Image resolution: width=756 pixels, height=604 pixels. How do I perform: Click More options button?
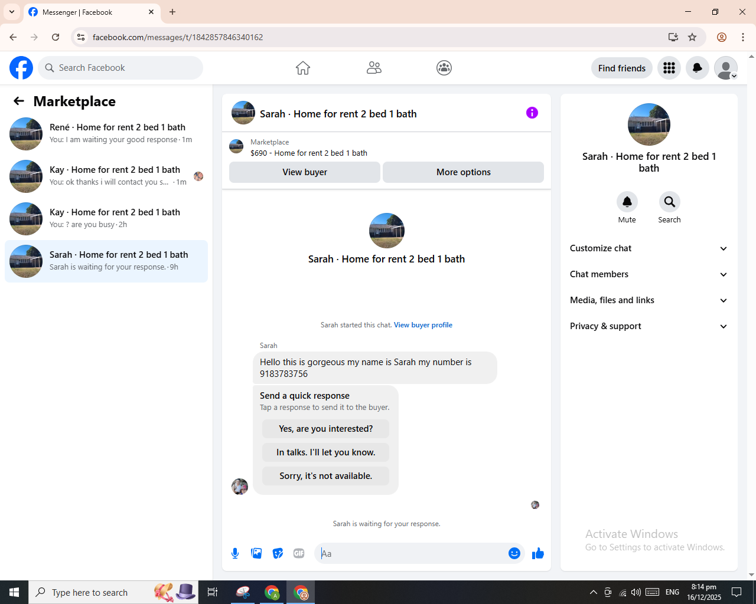point(464,172)
